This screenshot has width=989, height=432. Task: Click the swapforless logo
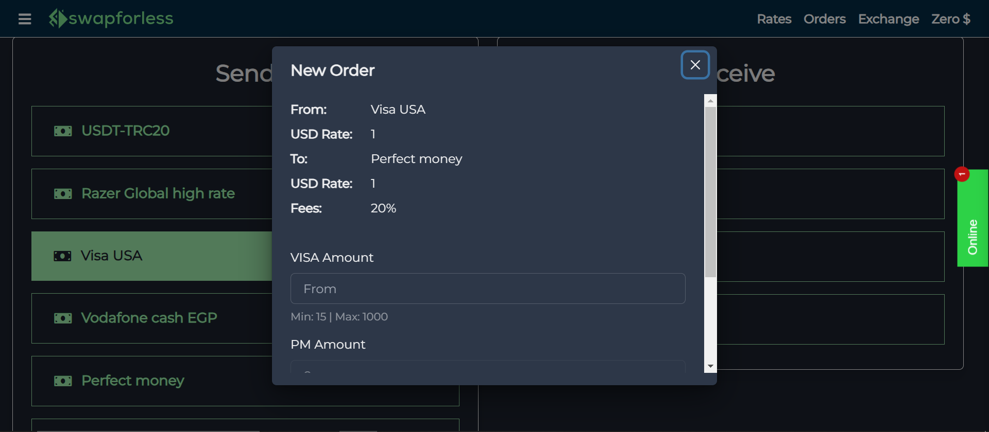[111, 19]
